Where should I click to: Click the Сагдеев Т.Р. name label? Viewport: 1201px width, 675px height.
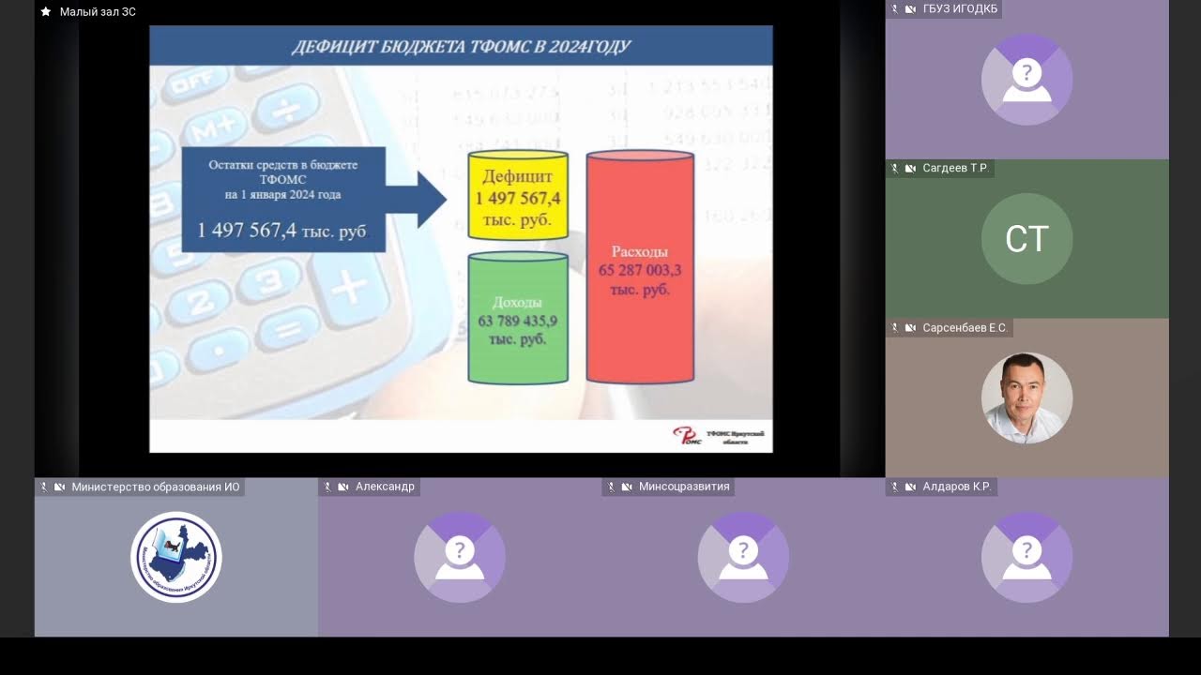[955, 169]
